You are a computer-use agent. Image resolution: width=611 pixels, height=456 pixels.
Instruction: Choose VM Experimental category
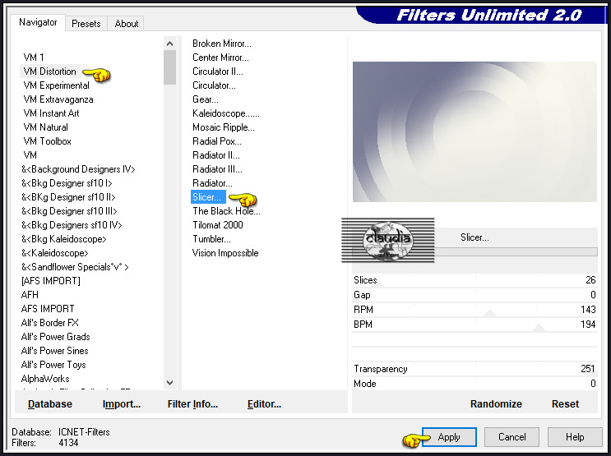tap(56, 85)
